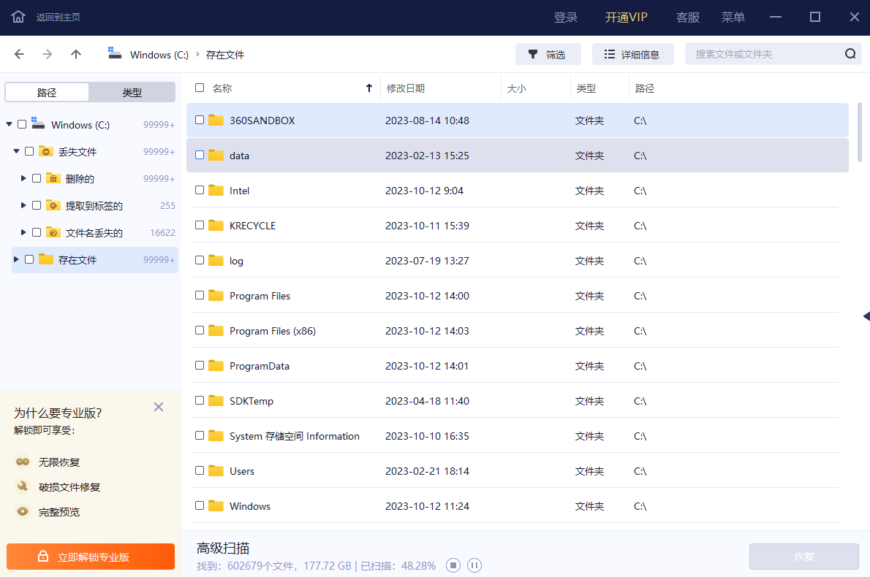
Task: Navigate up one folder level
Action: (x=75, y=53)
